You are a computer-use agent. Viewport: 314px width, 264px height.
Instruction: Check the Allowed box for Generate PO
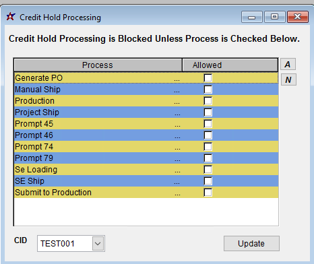pos(208,78)
